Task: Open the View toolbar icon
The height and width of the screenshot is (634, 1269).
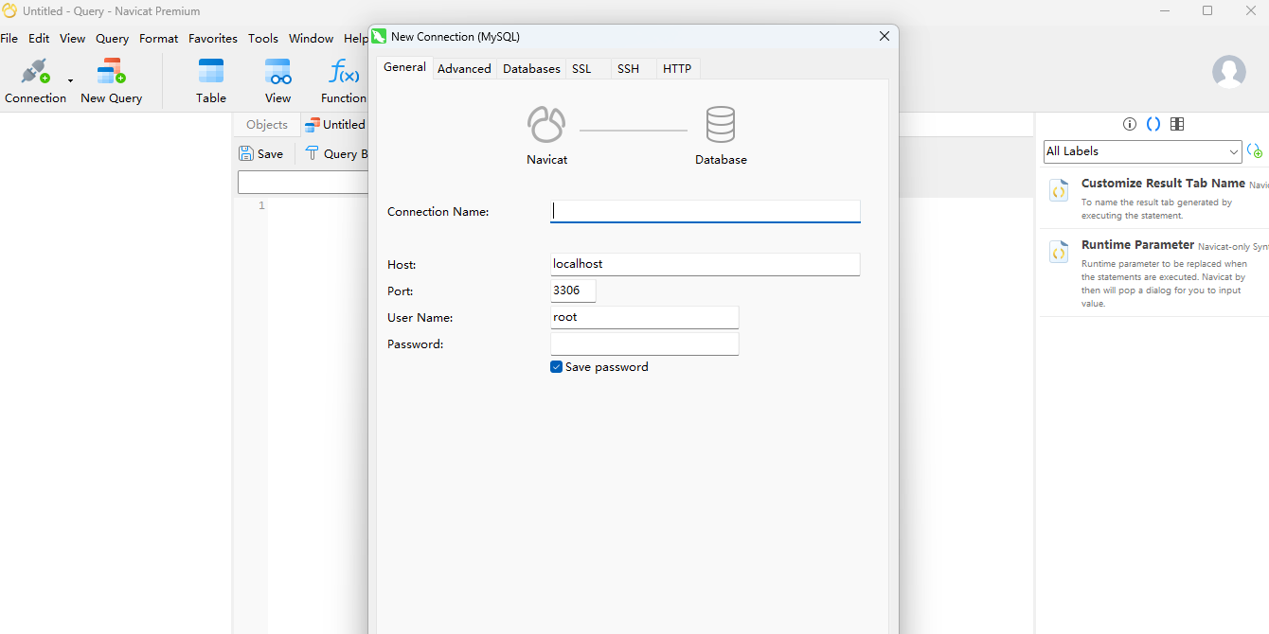Action: point(277,72)
